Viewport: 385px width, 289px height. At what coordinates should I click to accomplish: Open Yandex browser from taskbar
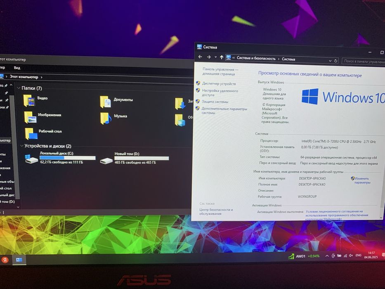[5, 260]
